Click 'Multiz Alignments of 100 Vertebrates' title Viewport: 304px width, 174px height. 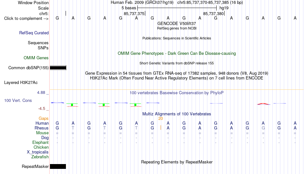pyautogui.click(x=177, y=114)
